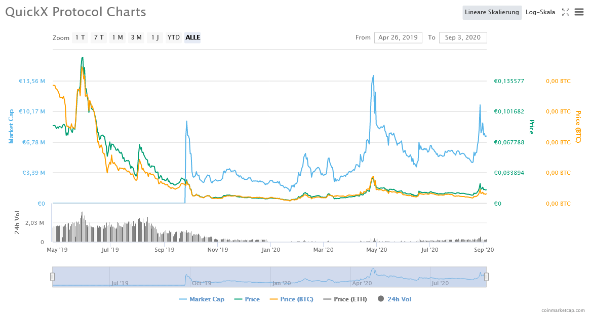Click the 2,03 M volume label
Viewport: 590px width, 314px height.
34,223
